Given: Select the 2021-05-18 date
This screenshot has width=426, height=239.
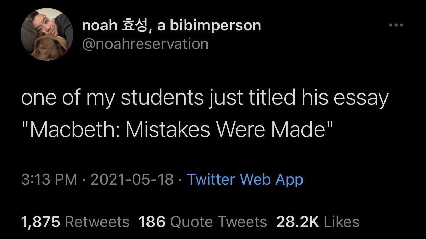Looking at the screenshot, I should pyautogui.click(x=132, y=179).
